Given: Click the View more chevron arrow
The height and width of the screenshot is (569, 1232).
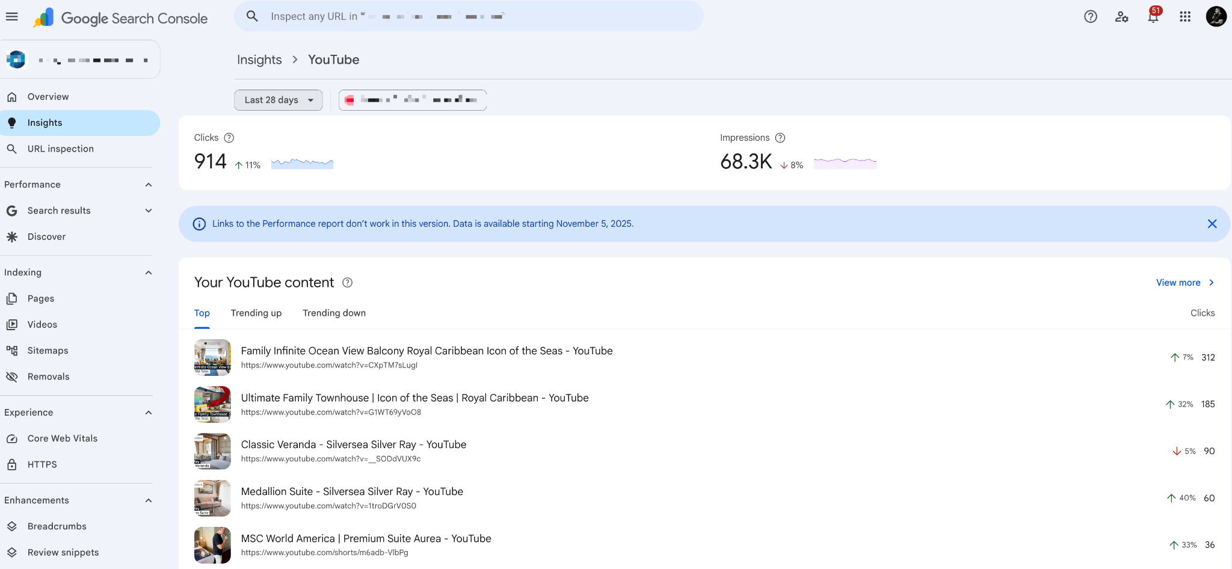Looking at the screenshot, I should coord(1212,283).
